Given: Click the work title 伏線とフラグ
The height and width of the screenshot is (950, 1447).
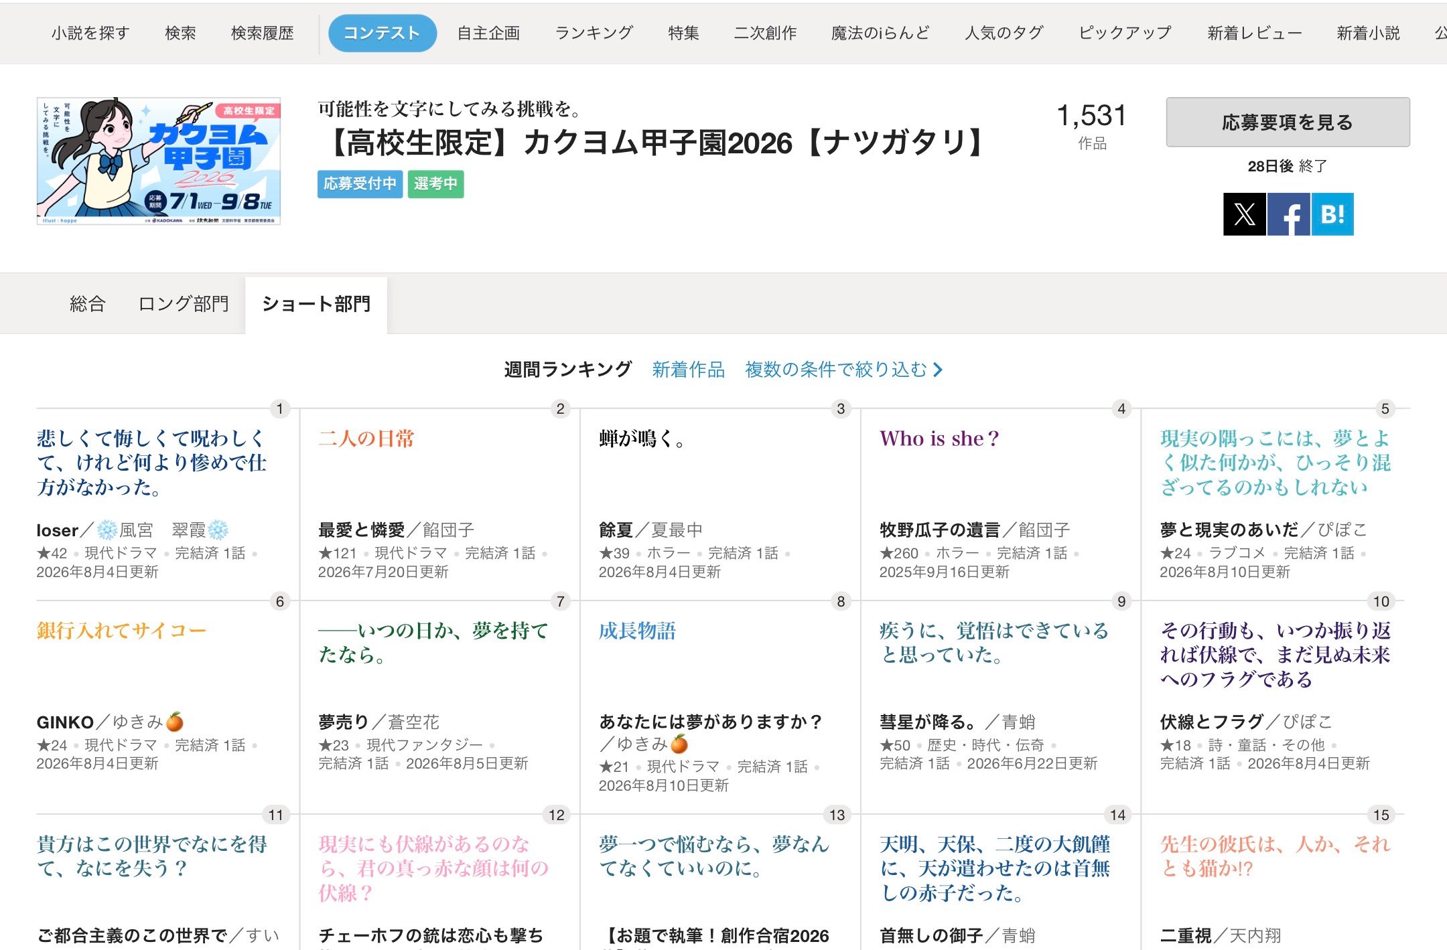Looking at the screenshot, I should [x=1212, y=722].
